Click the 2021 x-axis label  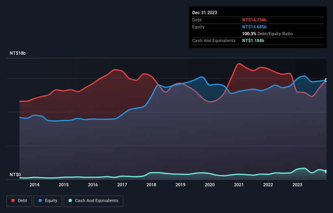pyautogui.click(x=239, y=185)
